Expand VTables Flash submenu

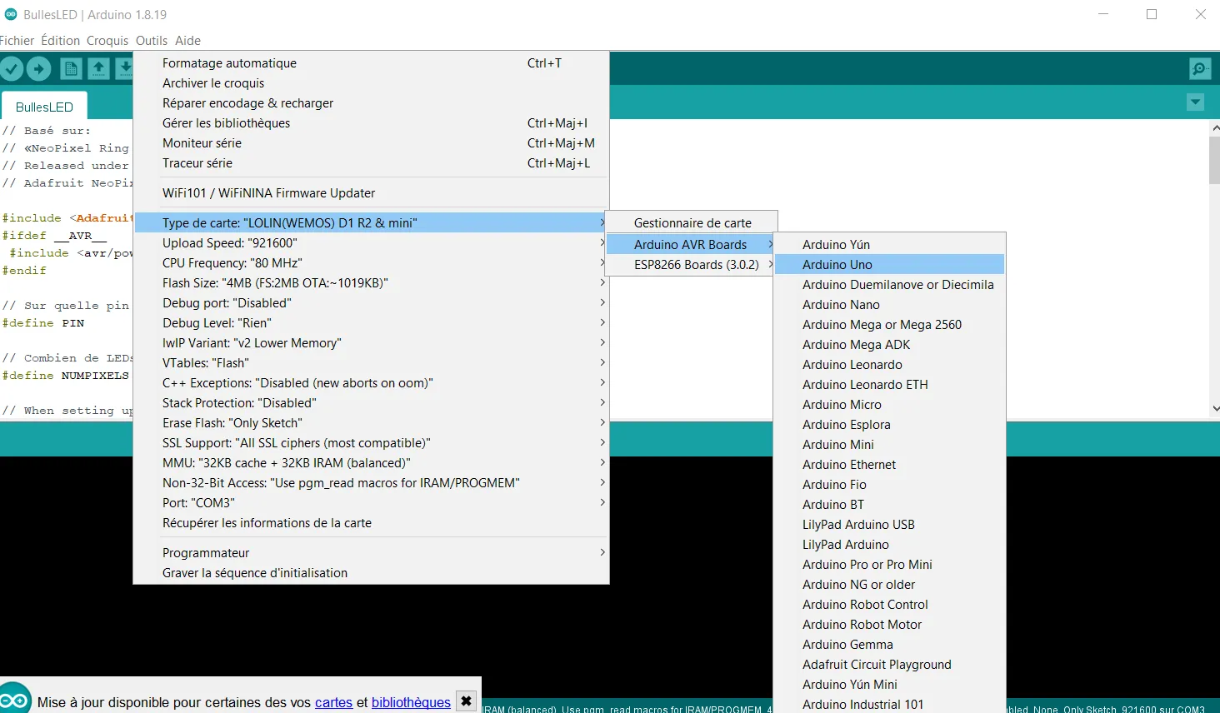tap(371, 363)
